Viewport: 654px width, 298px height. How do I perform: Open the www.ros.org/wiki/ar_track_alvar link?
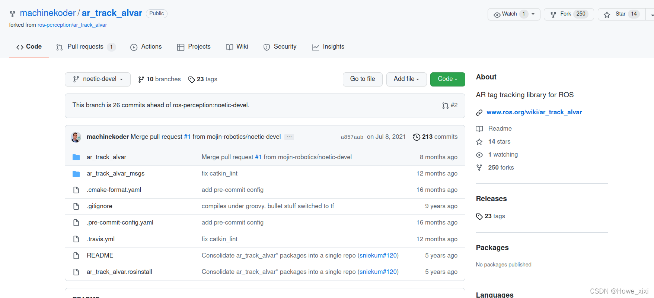point(534,112)
